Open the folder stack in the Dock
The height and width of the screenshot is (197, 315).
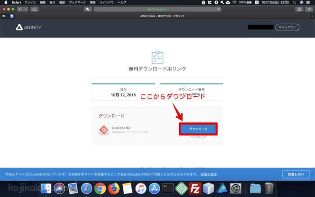(255, 188)
